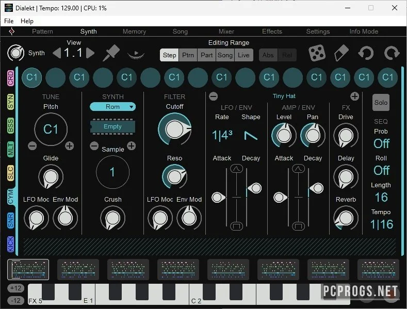Switch to the Memory tab
407x309 pixels.
pyautogui.click(x=134, y=31)
